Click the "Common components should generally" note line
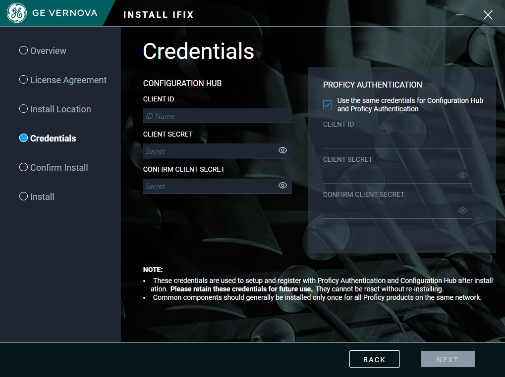The height and width of the screenshot is (377, 505). tap(317, 297)
